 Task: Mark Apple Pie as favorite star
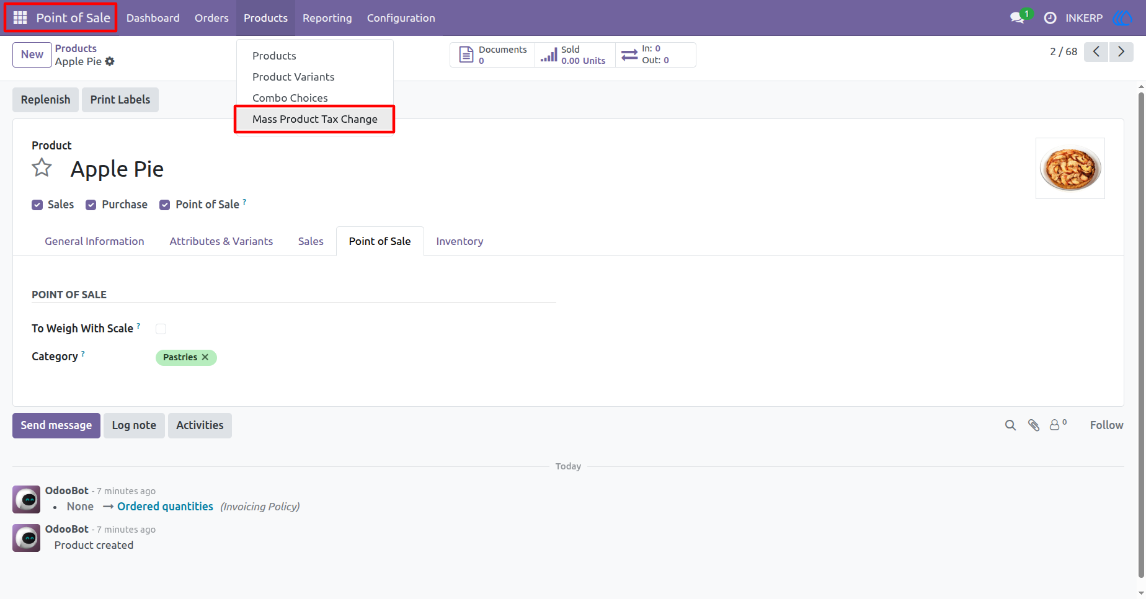pos(42,168)
